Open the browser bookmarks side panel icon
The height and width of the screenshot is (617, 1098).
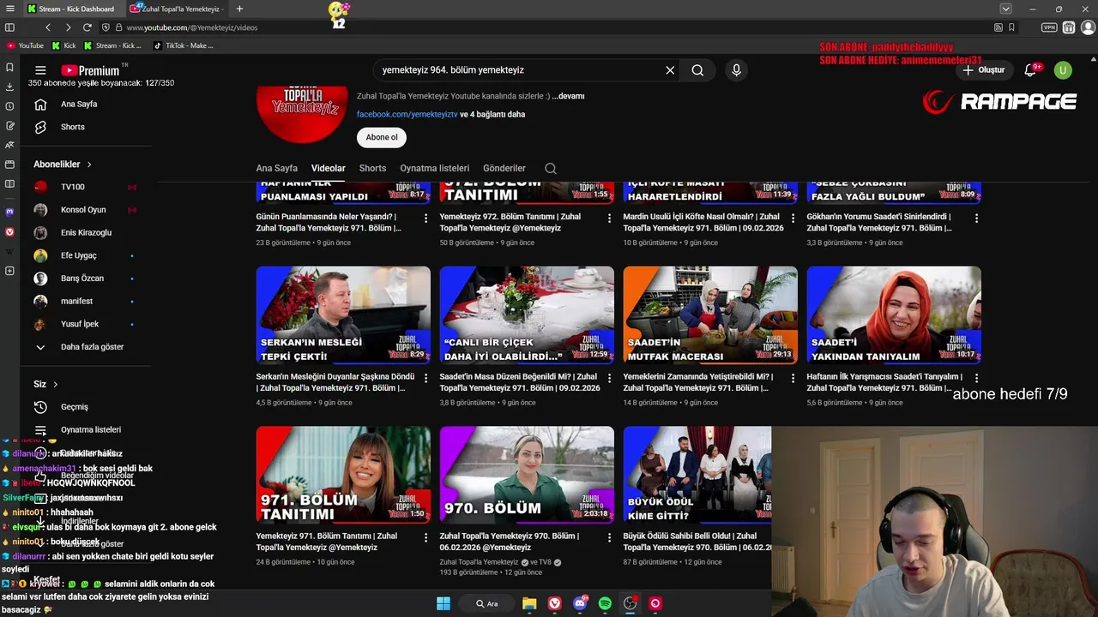(x=9, y=67)
